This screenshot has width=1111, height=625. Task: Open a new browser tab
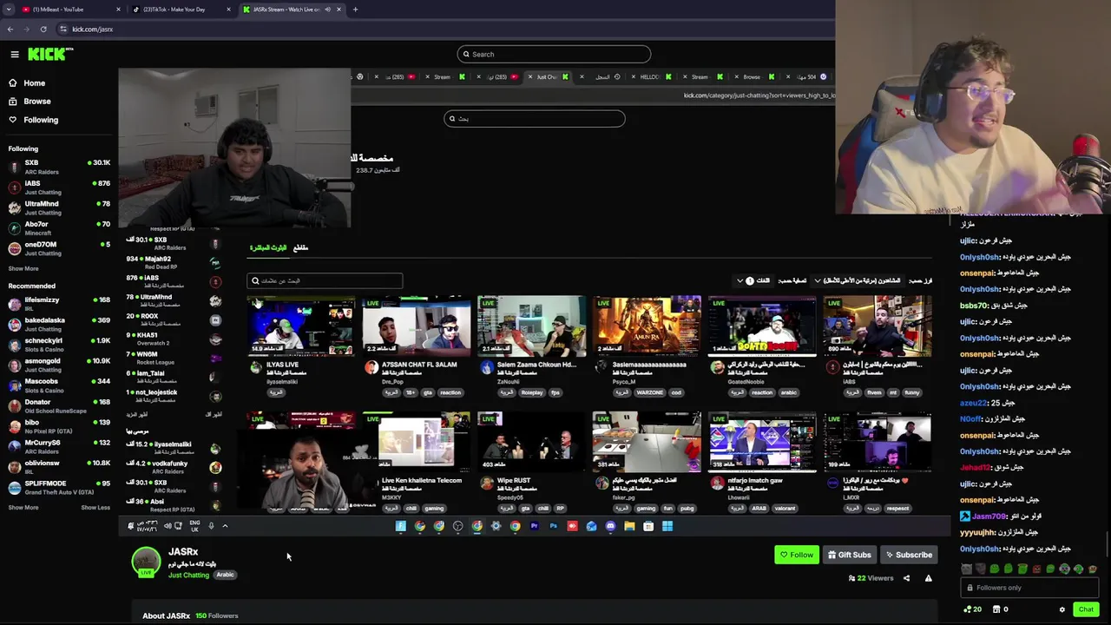355,10
